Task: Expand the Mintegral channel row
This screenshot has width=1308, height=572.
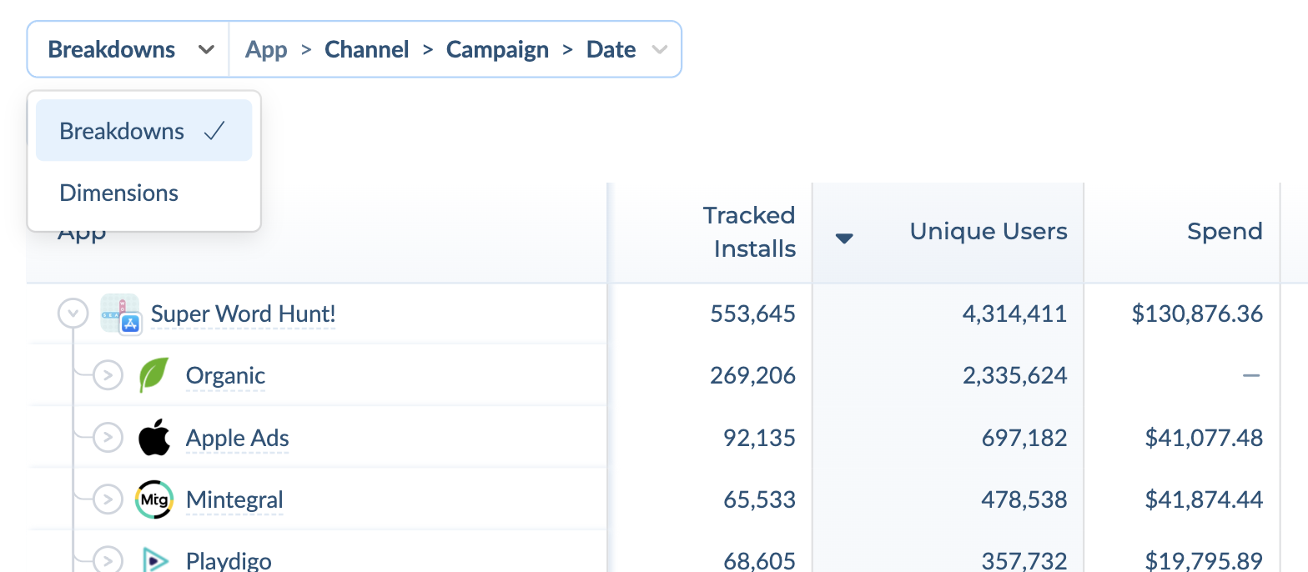Action: click(107, 499)
